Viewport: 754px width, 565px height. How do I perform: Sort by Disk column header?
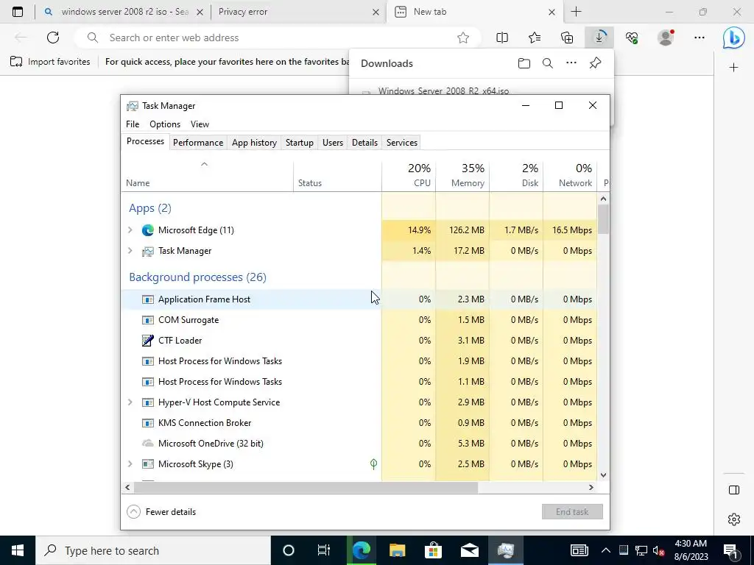click(516, 175)
